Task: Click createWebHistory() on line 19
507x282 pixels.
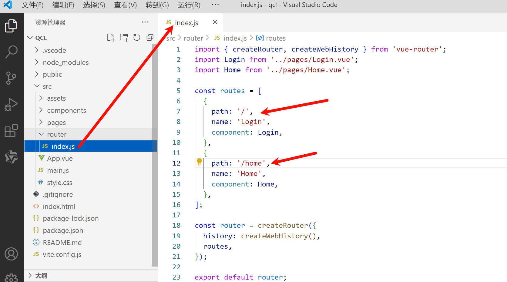Action: (278, 236)
